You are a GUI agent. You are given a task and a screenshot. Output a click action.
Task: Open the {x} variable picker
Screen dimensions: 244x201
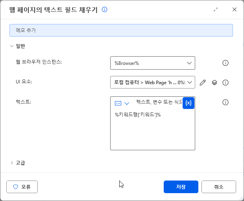point(188,103)
